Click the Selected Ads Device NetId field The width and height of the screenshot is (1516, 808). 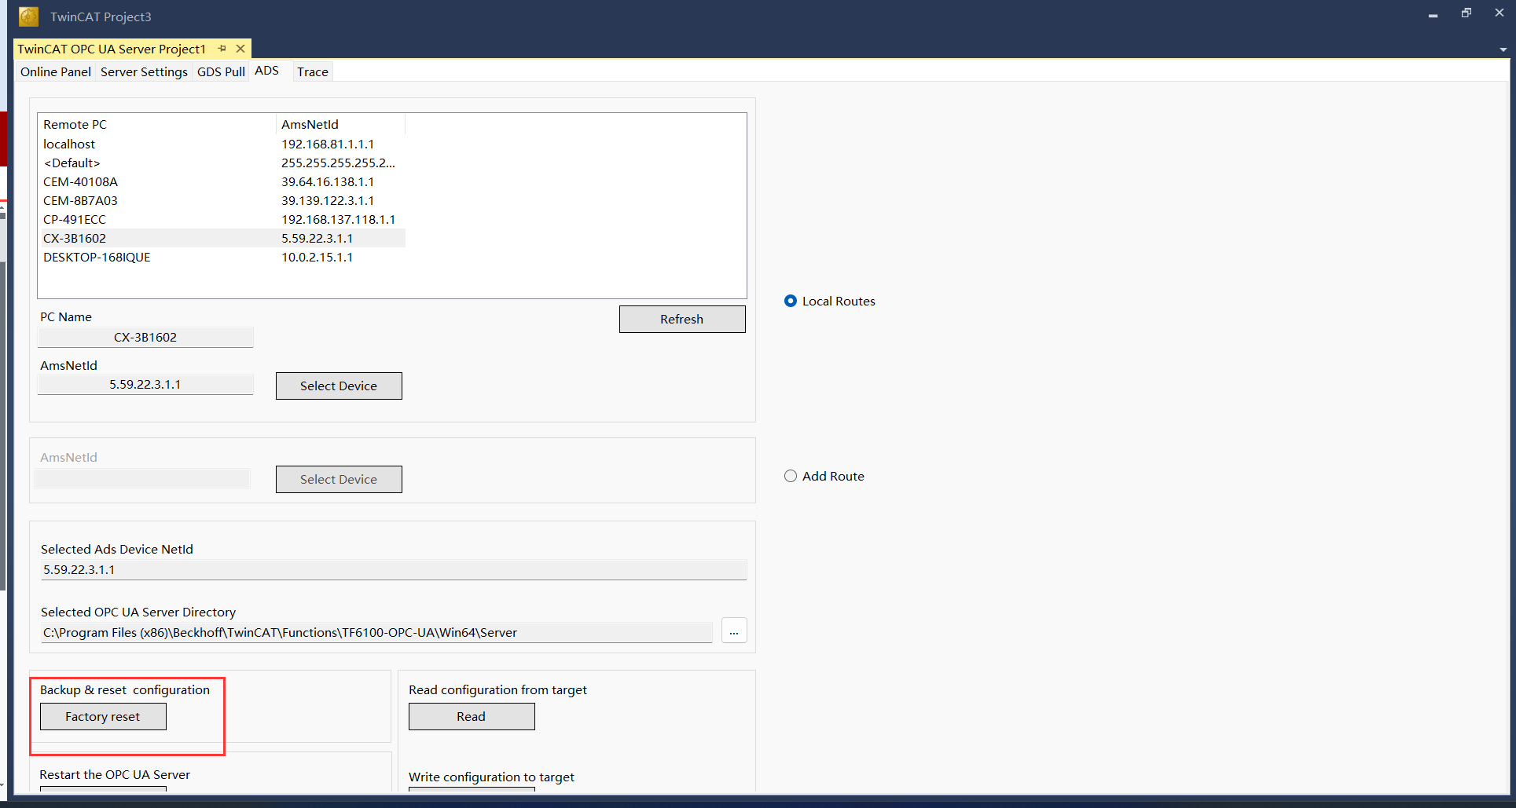pos(393,569)
